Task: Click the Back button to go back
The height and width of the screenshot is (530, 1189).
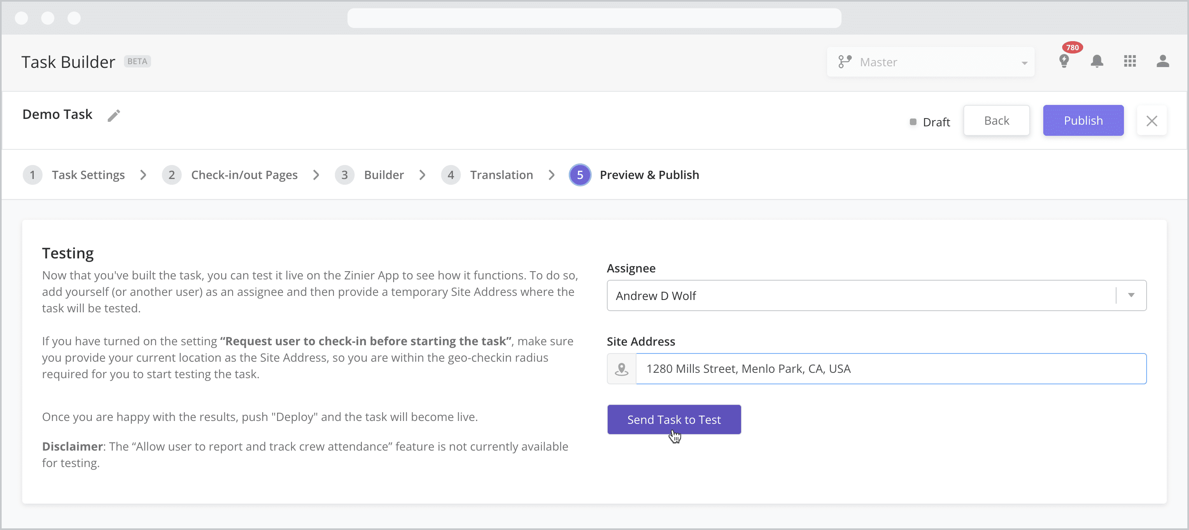Action: click(x=996, y=120)
